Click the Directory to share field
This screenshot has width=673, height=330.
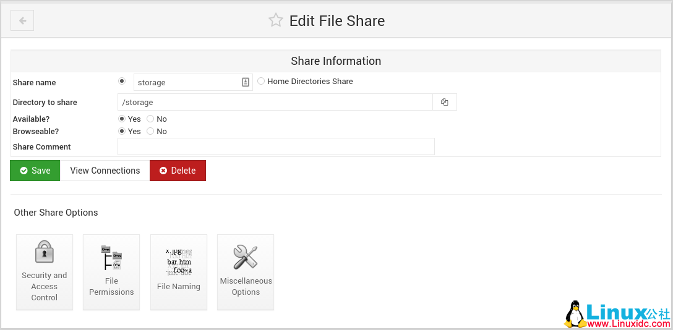275,102
